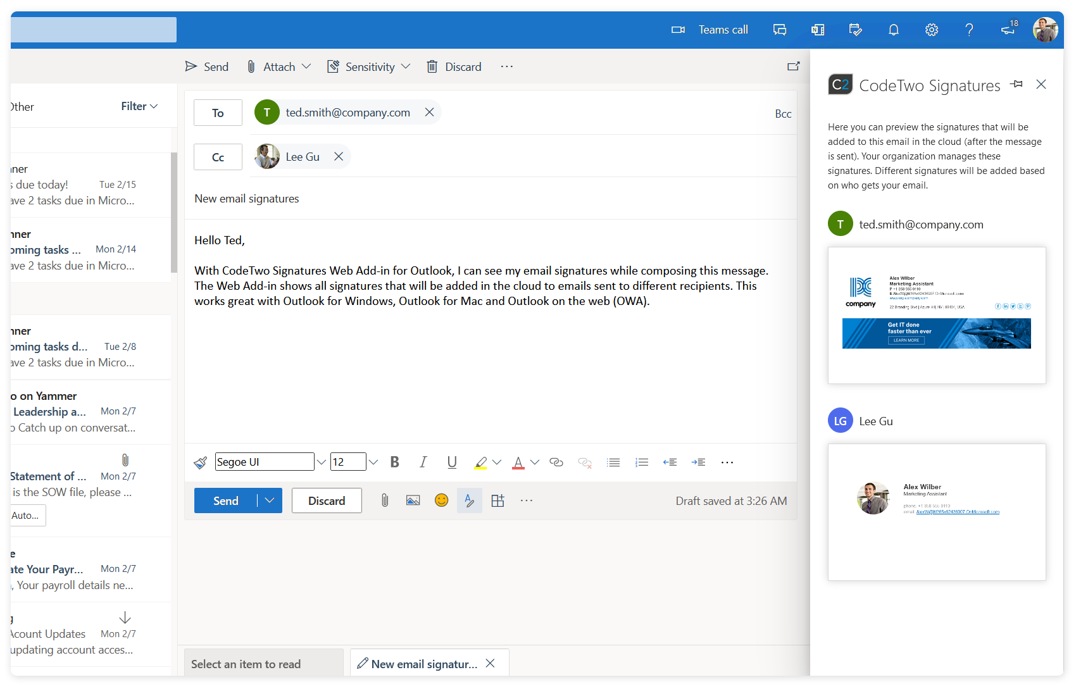Toggle formatting options icon
Screen dimensions: 1076x696
[x=470, y=500]
